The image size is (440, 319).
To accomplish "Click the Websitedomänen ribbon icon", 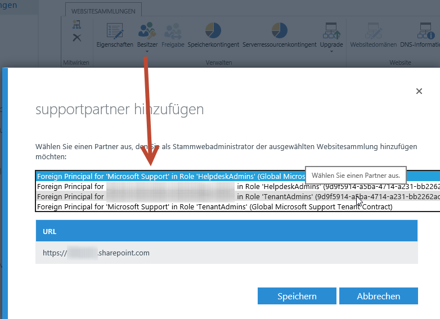I will [373, 30].
